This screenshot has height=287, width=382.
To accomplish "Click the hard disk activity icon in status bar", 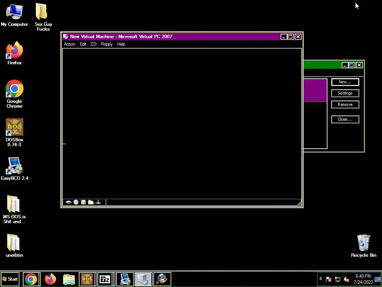I will [69, 202].
